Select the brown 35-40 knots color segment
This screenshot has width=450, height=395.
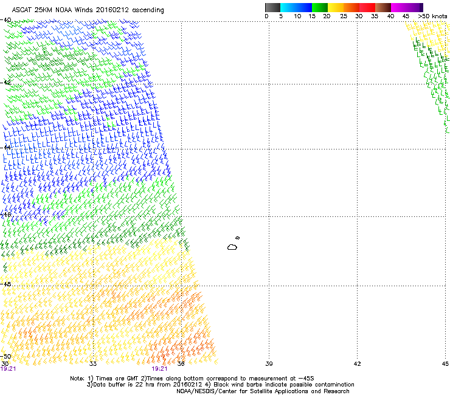tap(383, 7)
